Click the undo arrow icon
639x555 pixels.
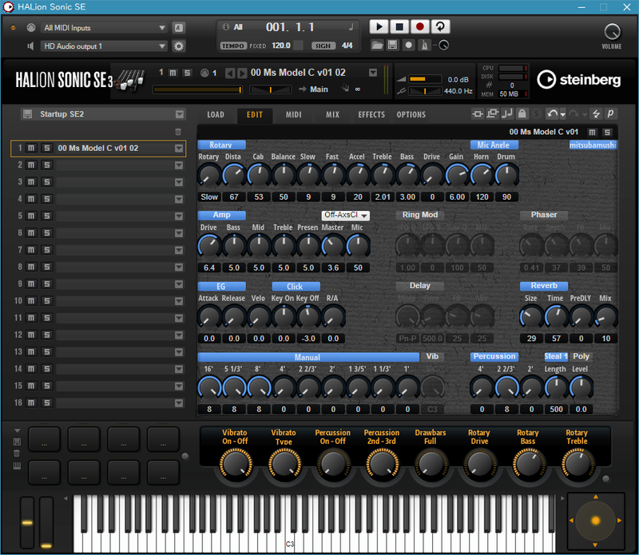[552, 113]
